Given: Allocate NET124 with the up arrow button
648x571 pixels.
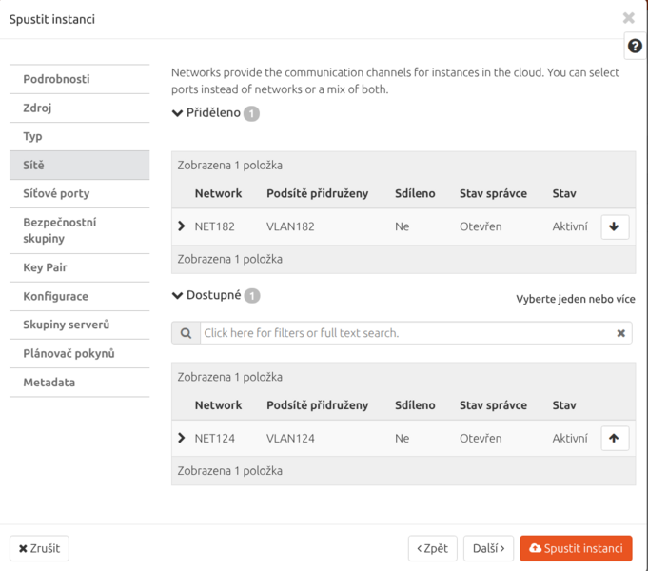Looking at the screenshot, I should tap(615, 439).
